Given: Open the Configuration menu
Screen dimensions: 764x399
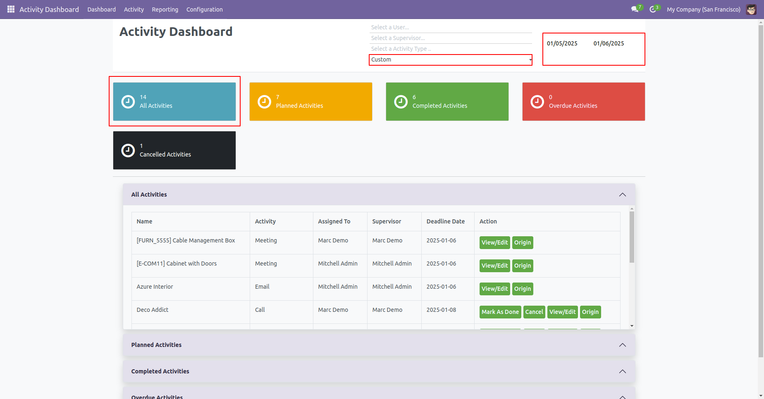Looking at the screenshot, I should tap(204, 9).
